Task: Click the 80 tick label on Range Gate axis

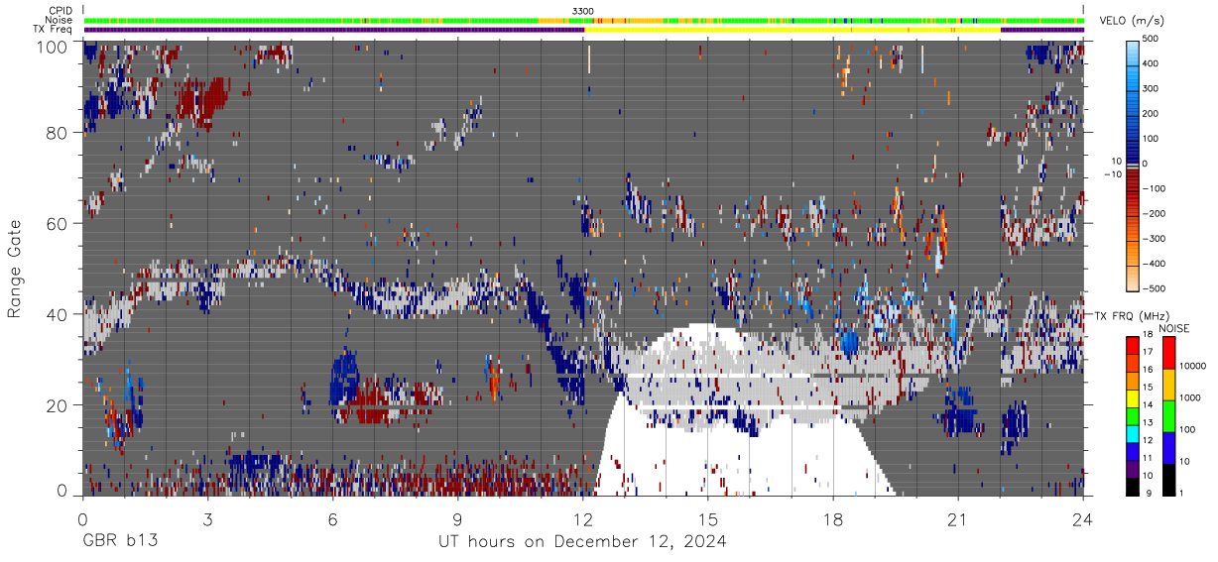Action: point(58,132)
